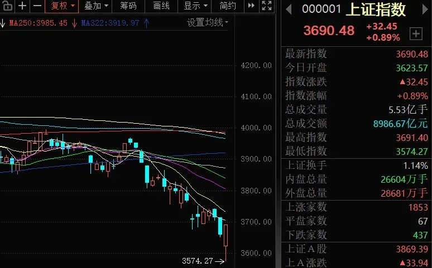Click 平盘家数 value 67
The height and width of the screenshot is (268, 432).
[x=423, y=221]
